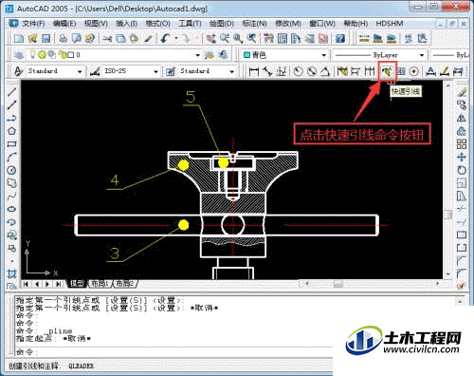Image resolution: width=474 pixels, height=376 pixels.
Task: Click the New drawing icon
Action: [19, 39]
